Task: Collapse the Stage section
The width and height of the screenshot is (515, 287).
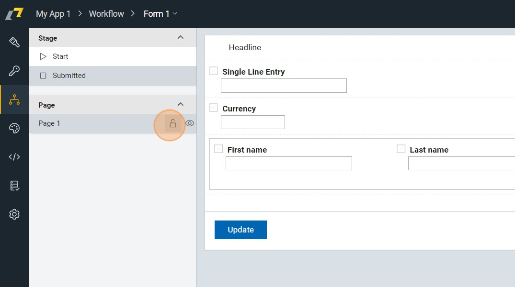Action: pyautogui.click(x=181, y=37)
